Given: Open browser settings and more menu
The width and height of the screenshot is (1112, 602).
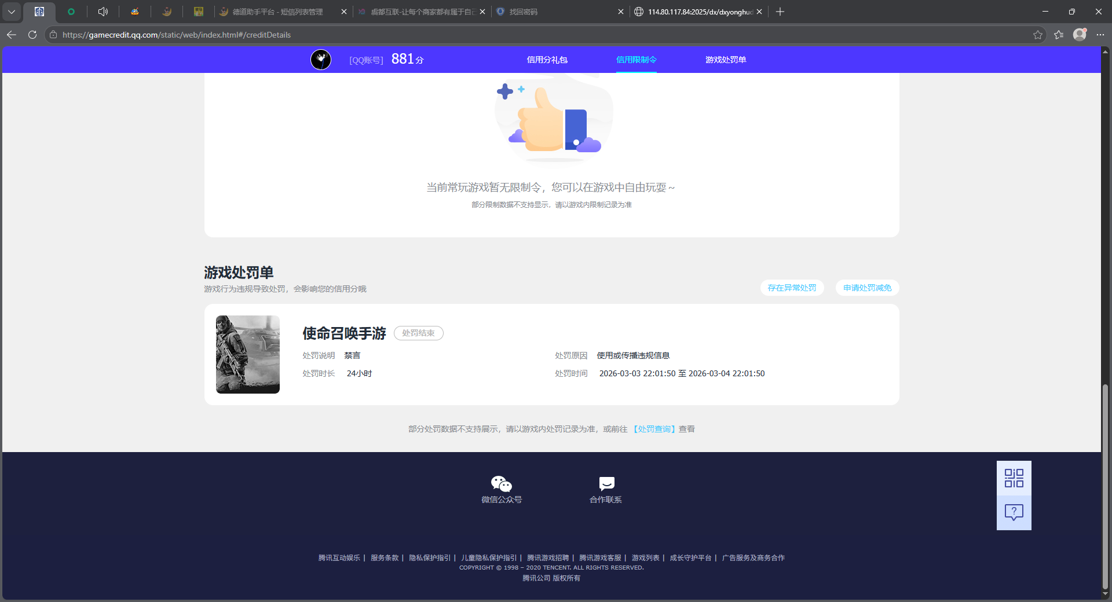Looking at the screenshot, I should pyautogui.click(x=1100, y=35).
